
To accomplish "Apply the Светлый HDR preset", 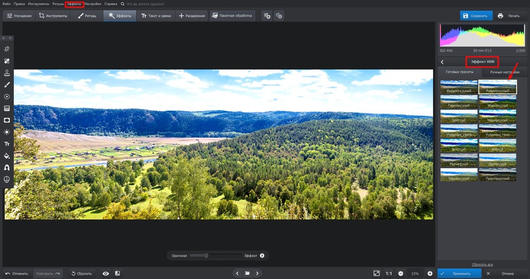I will [x=459, y=116].
